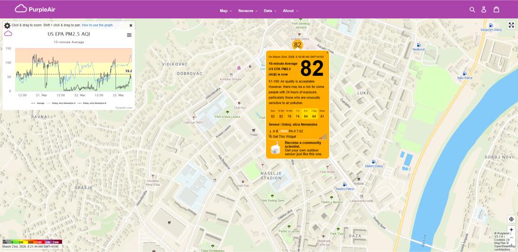Select the '1 Day' average value

314,114
